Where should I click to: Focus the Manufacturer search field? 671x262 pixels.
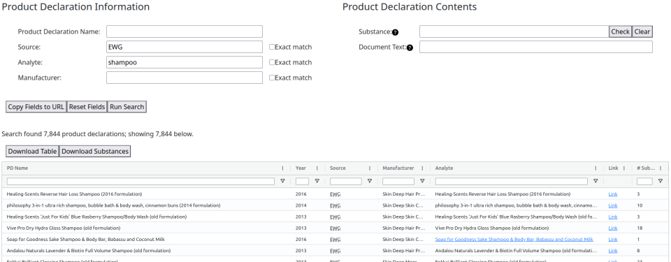pos(185,78)
